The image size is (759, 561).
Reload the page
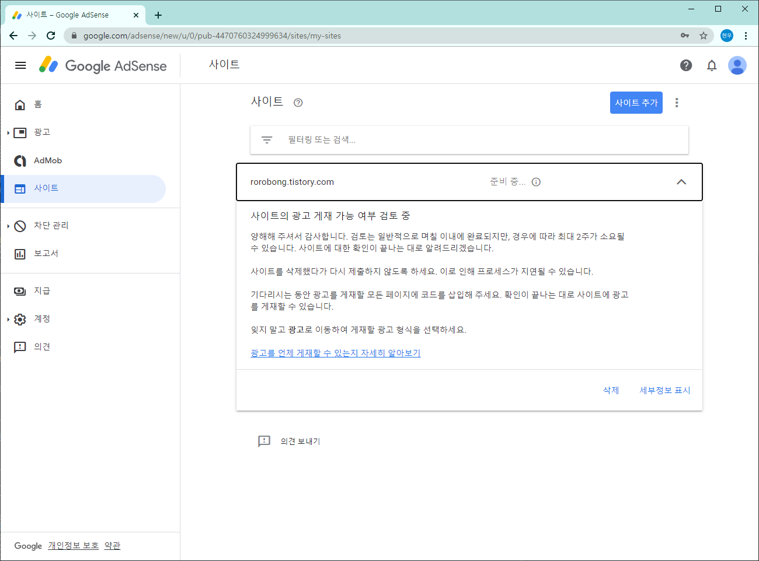click(x=51, y=36)
